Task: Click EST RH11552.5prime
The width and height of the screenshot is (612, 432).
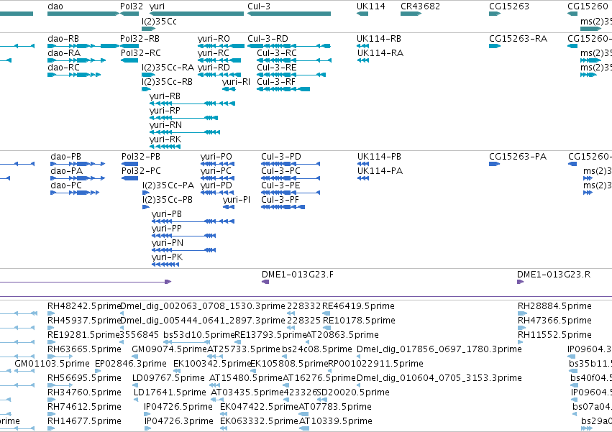Action: pyautogui.click(x=554, y=335)
